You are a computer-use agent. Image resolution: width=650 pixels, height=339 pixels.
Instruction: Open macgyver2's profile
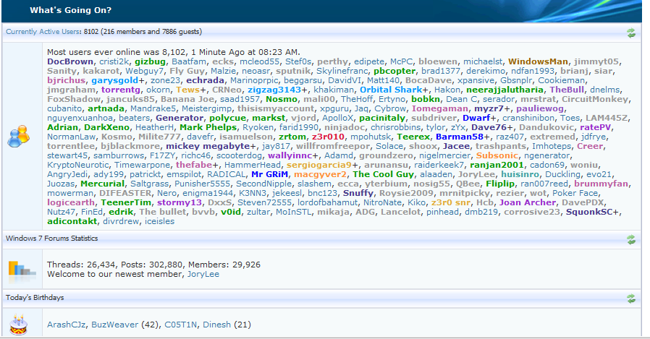321,174
